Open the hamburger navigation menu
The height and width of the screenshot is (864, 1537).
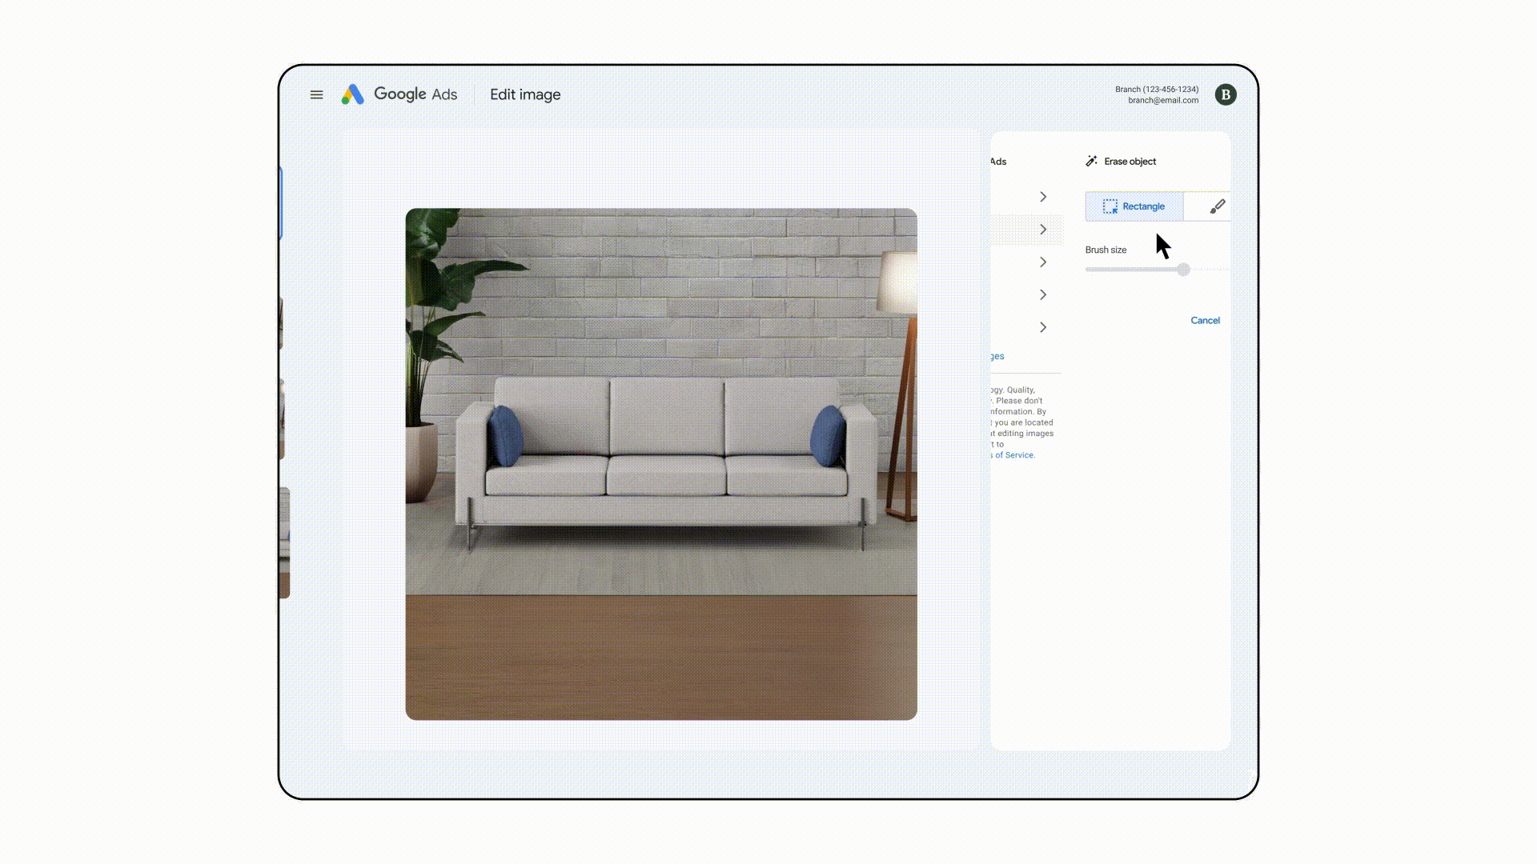[316, 94]
